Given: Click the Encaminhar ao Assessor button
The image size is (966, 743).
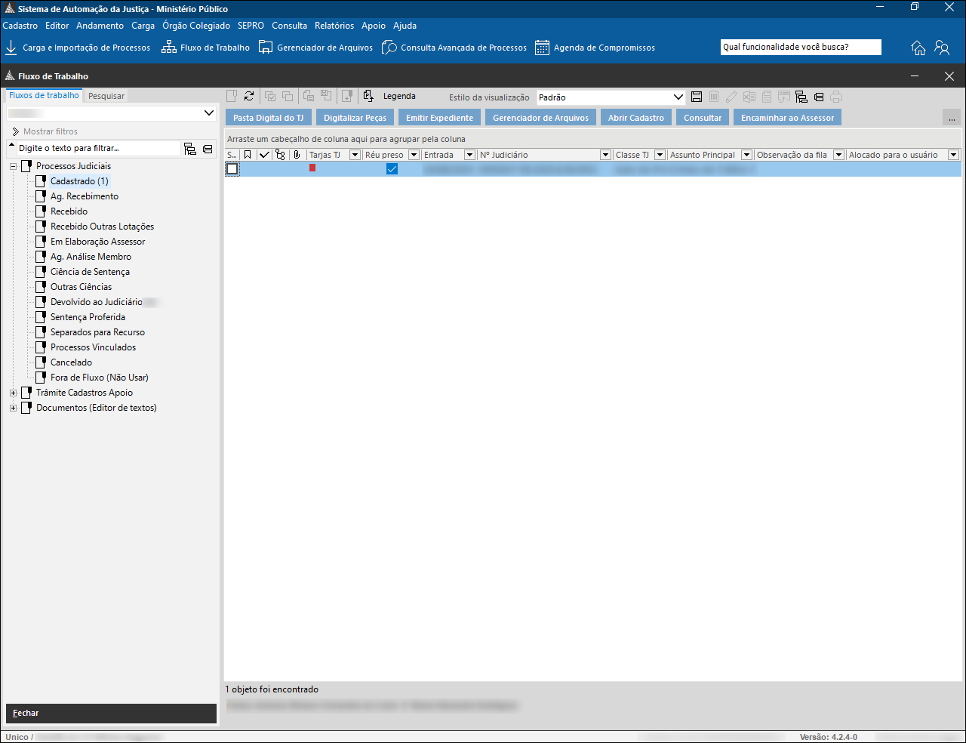Looking at the screenshot, I should point(787,118).
